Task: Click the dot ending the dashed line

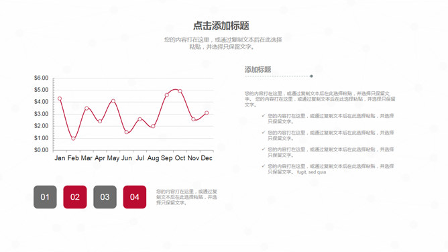Action: pos(311,76)
